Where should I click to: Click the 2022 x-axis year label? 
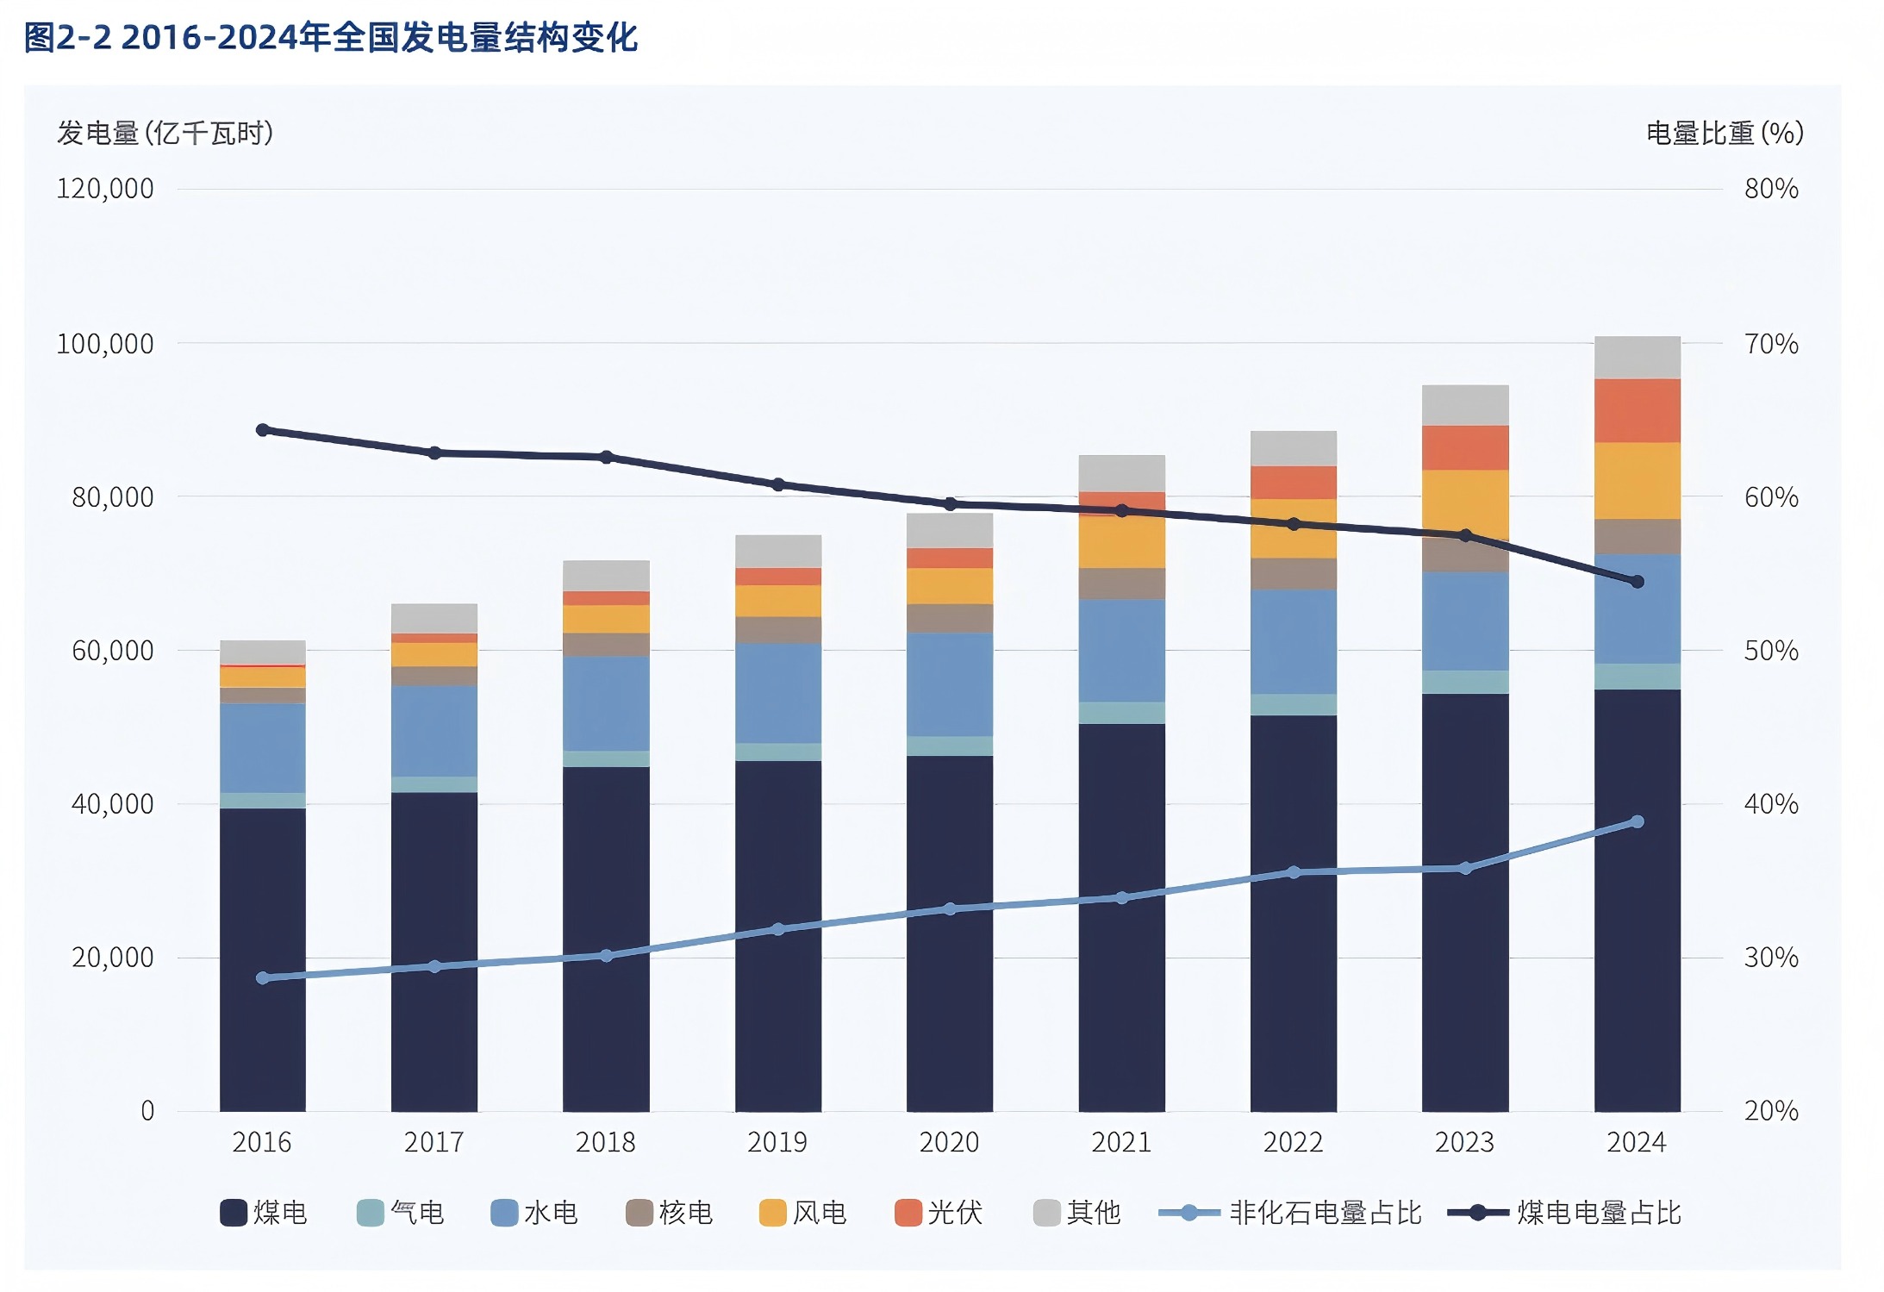tap(1293, 1142)
